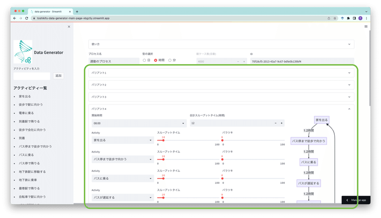Open the browser profile avatar
The width and height of the screenshot is (381, 218).
pyautogui.click(x=361, y=18)
